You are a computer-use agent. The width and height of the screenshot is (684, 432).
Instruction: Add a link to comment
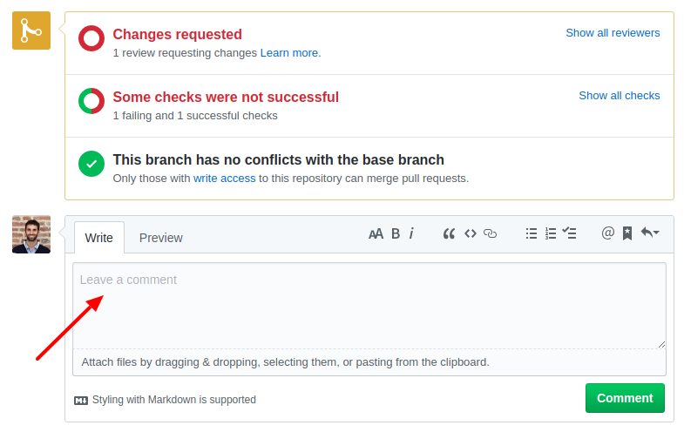click(491, 234)
